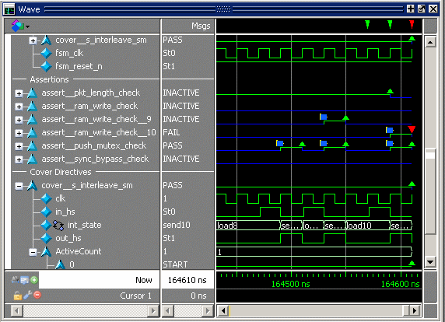Click left arrow of values pane scrollbar
Screen dimensions: 445x322
[x=168, y=310]
